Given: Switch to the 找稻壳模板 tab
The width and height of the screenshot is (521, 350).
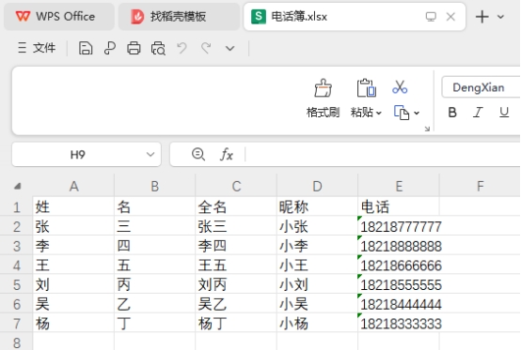Looking at the screenshot, I should [179, 17].
